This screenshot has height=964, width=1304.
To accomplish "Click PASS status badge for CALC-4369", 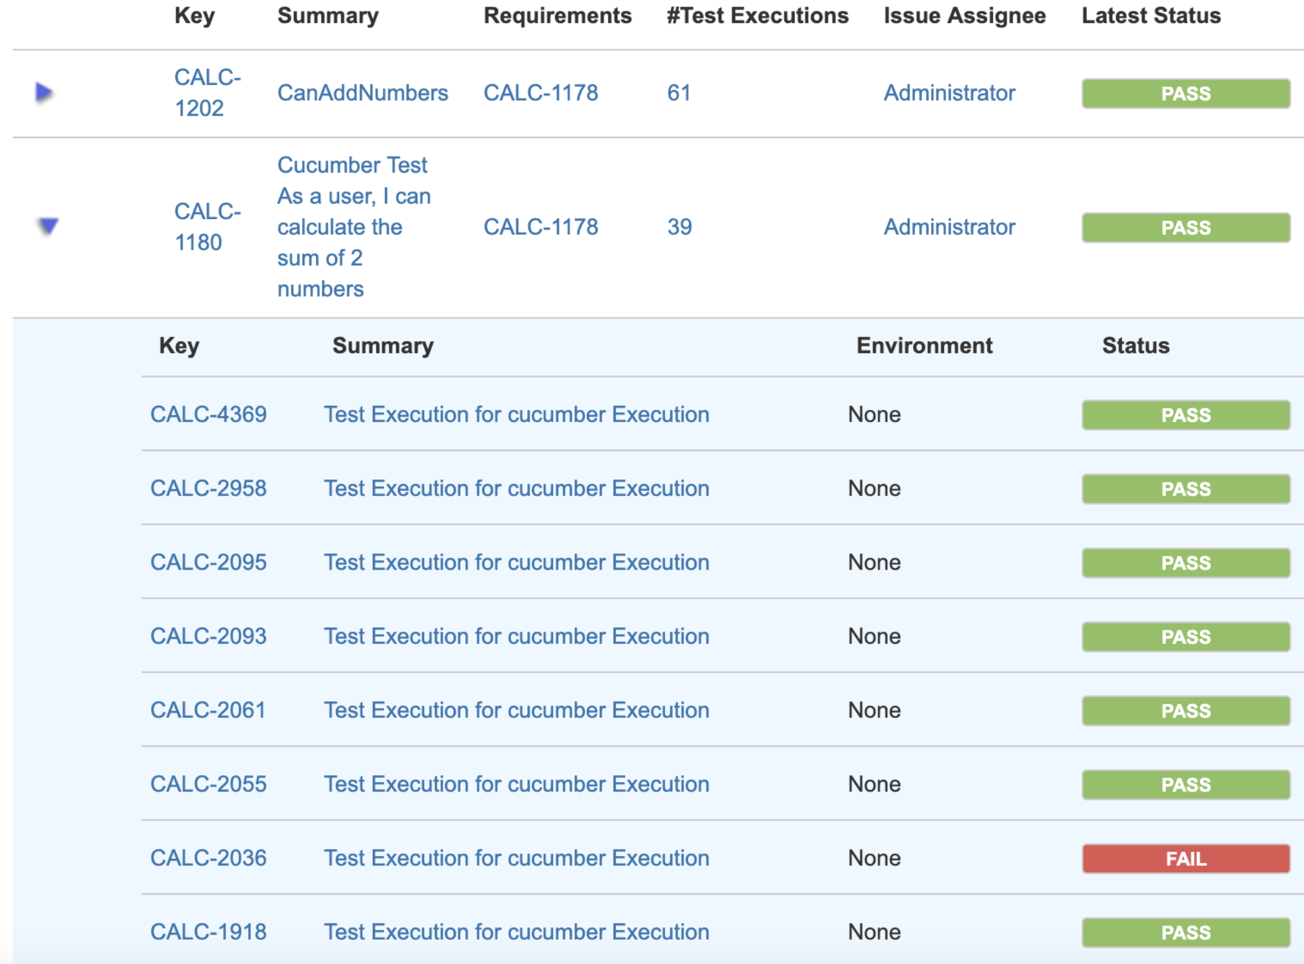I will point(1185,415).
